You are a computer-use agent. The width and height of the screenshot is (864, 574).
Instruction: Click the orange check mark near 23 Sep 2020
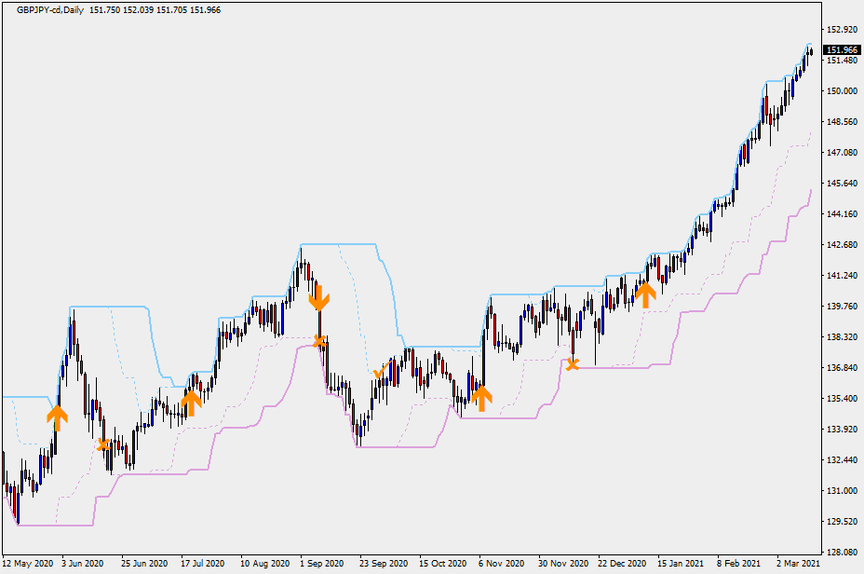pos(380,373)
